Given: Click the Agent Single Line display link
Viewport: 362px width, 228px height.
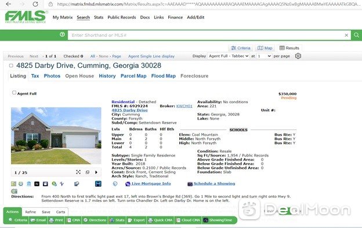Looking at the screenshot, I should coord(151,56).
